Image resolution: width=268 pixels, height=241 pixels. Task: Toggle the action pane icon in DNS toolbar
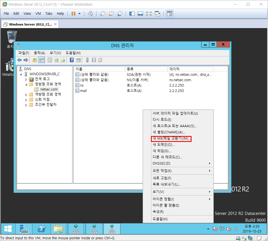coord(78,60)
